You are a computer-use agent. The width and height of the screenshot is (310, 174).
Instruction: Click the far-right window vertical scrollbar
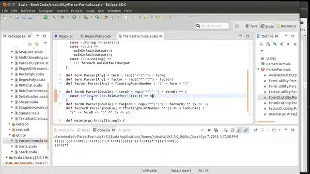(x=305, y=102)
